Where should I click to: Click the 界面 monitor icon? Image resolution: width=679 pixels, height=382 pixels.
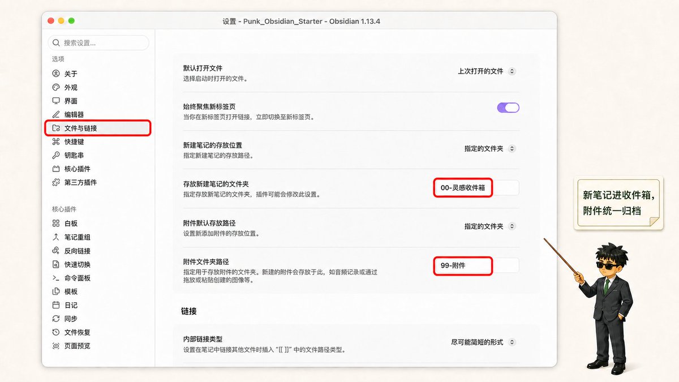click(x=55, y=101)
